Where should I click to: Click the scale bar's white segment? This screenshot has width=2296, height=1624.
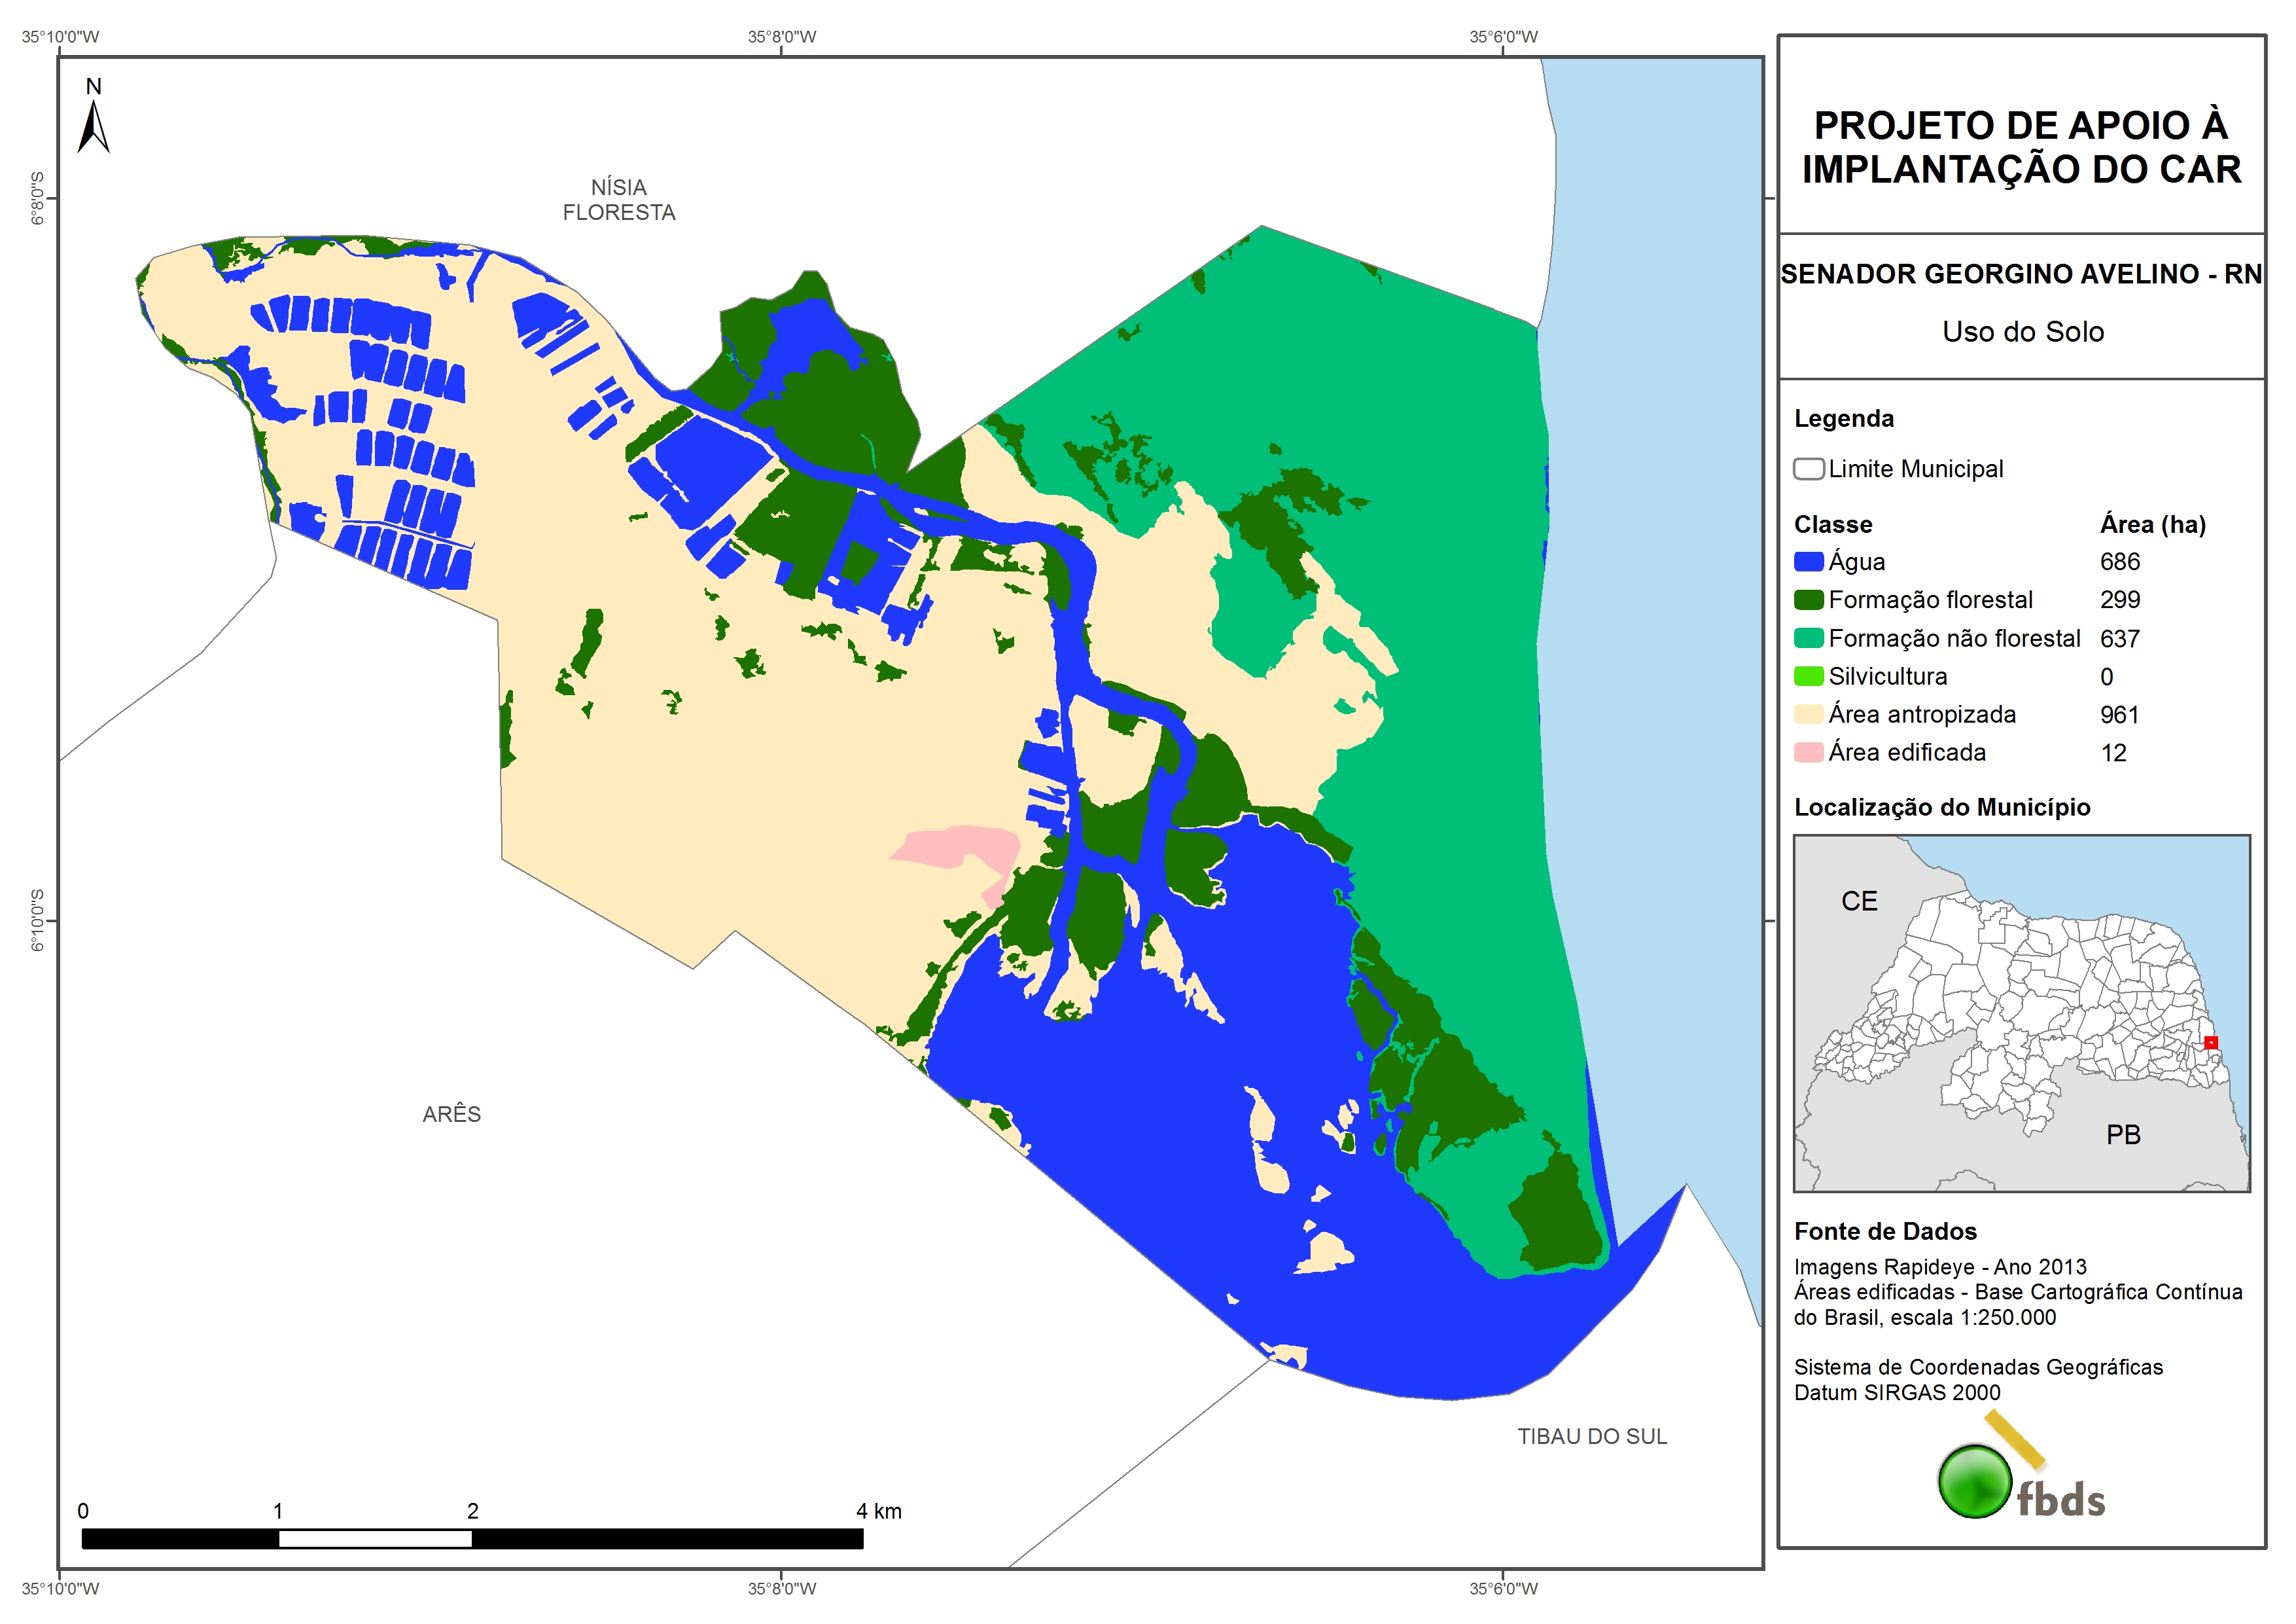tap(375, 1539)
